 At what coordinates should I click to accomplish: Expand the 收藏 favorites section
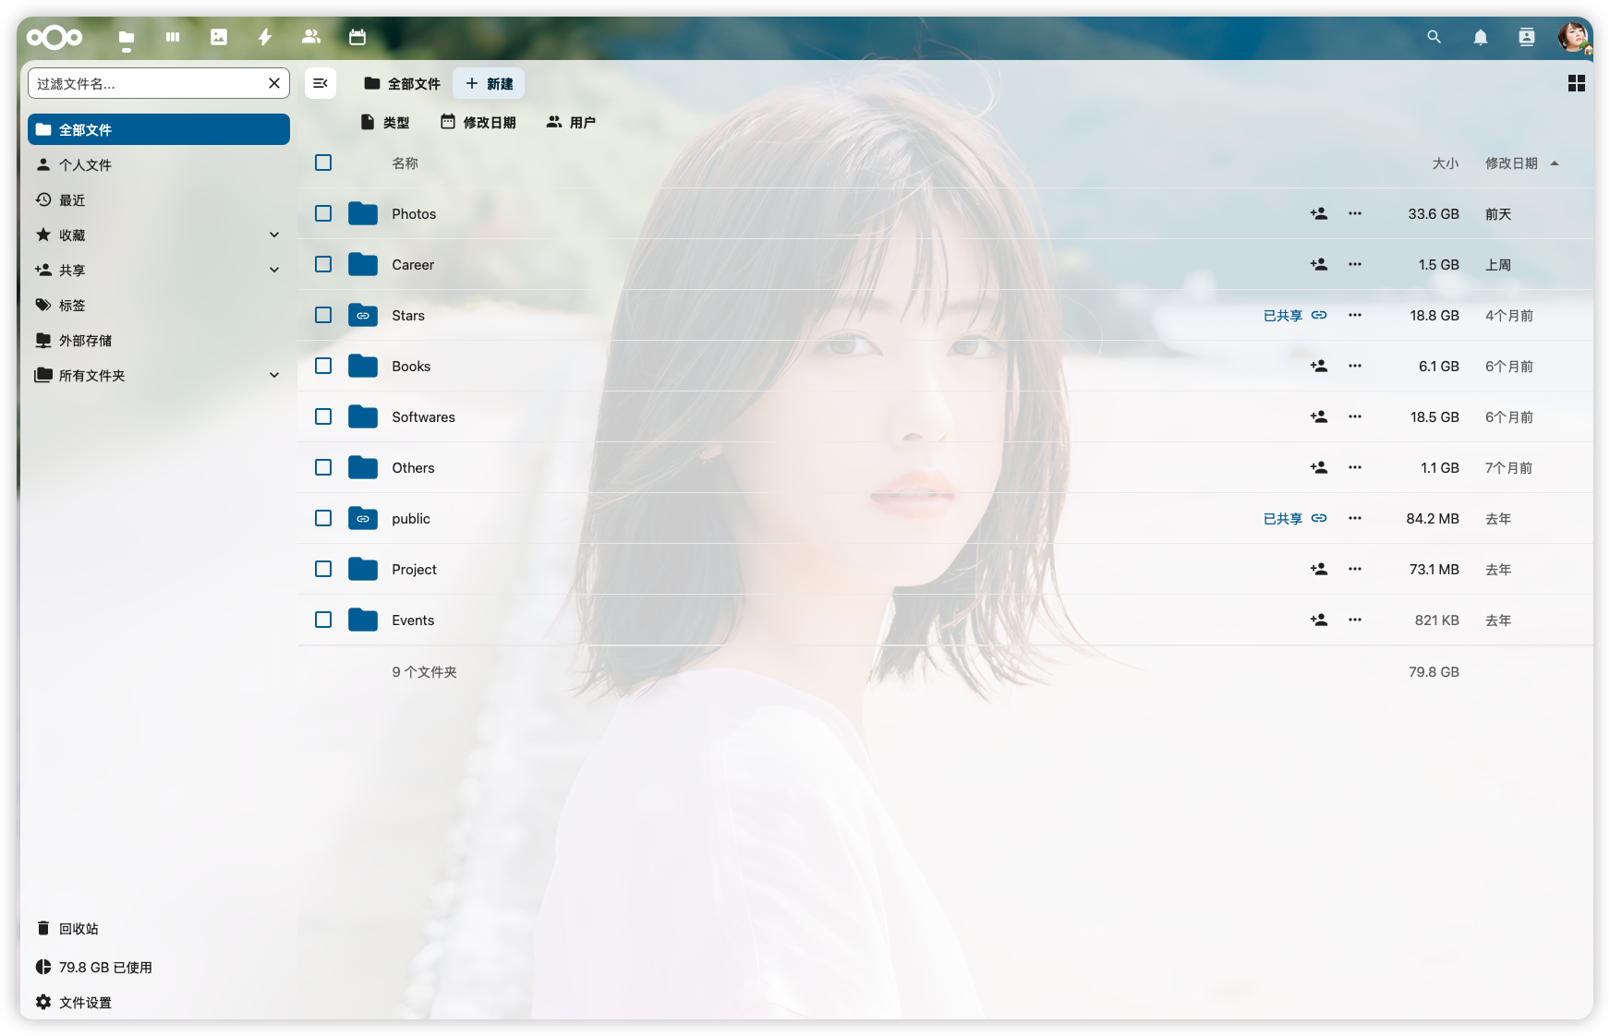(x=274, y=235)
